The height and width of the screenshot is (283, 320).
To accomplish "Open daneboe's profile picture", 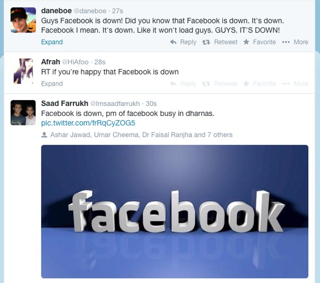I will (23, 20).
